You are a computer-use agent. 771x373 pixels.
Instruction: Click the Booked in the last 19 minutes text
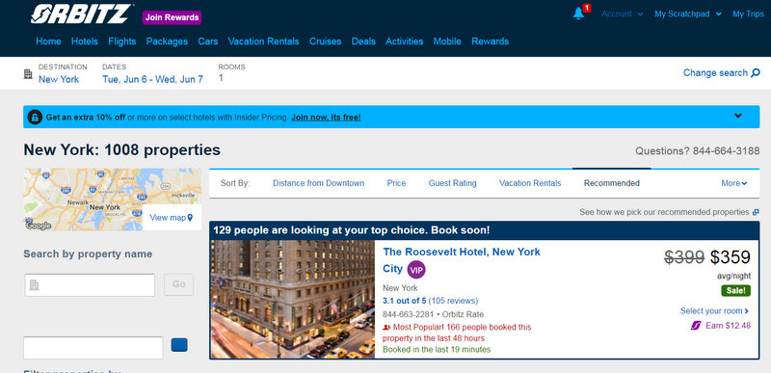point(437,350)
